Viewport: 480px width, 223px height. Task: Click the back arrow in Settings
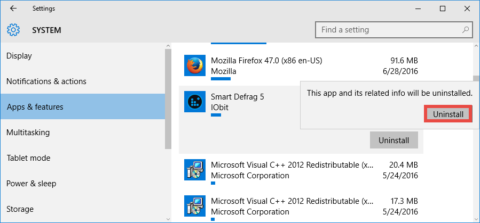pos(13,9)
